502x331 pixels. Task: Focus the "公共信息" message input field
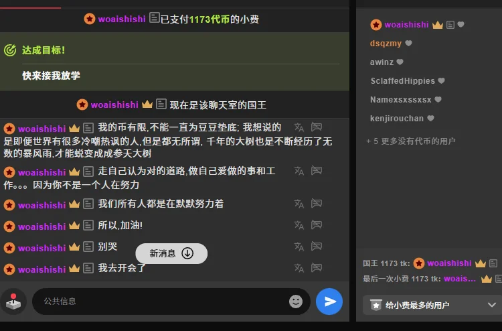[x=161, y=302]
